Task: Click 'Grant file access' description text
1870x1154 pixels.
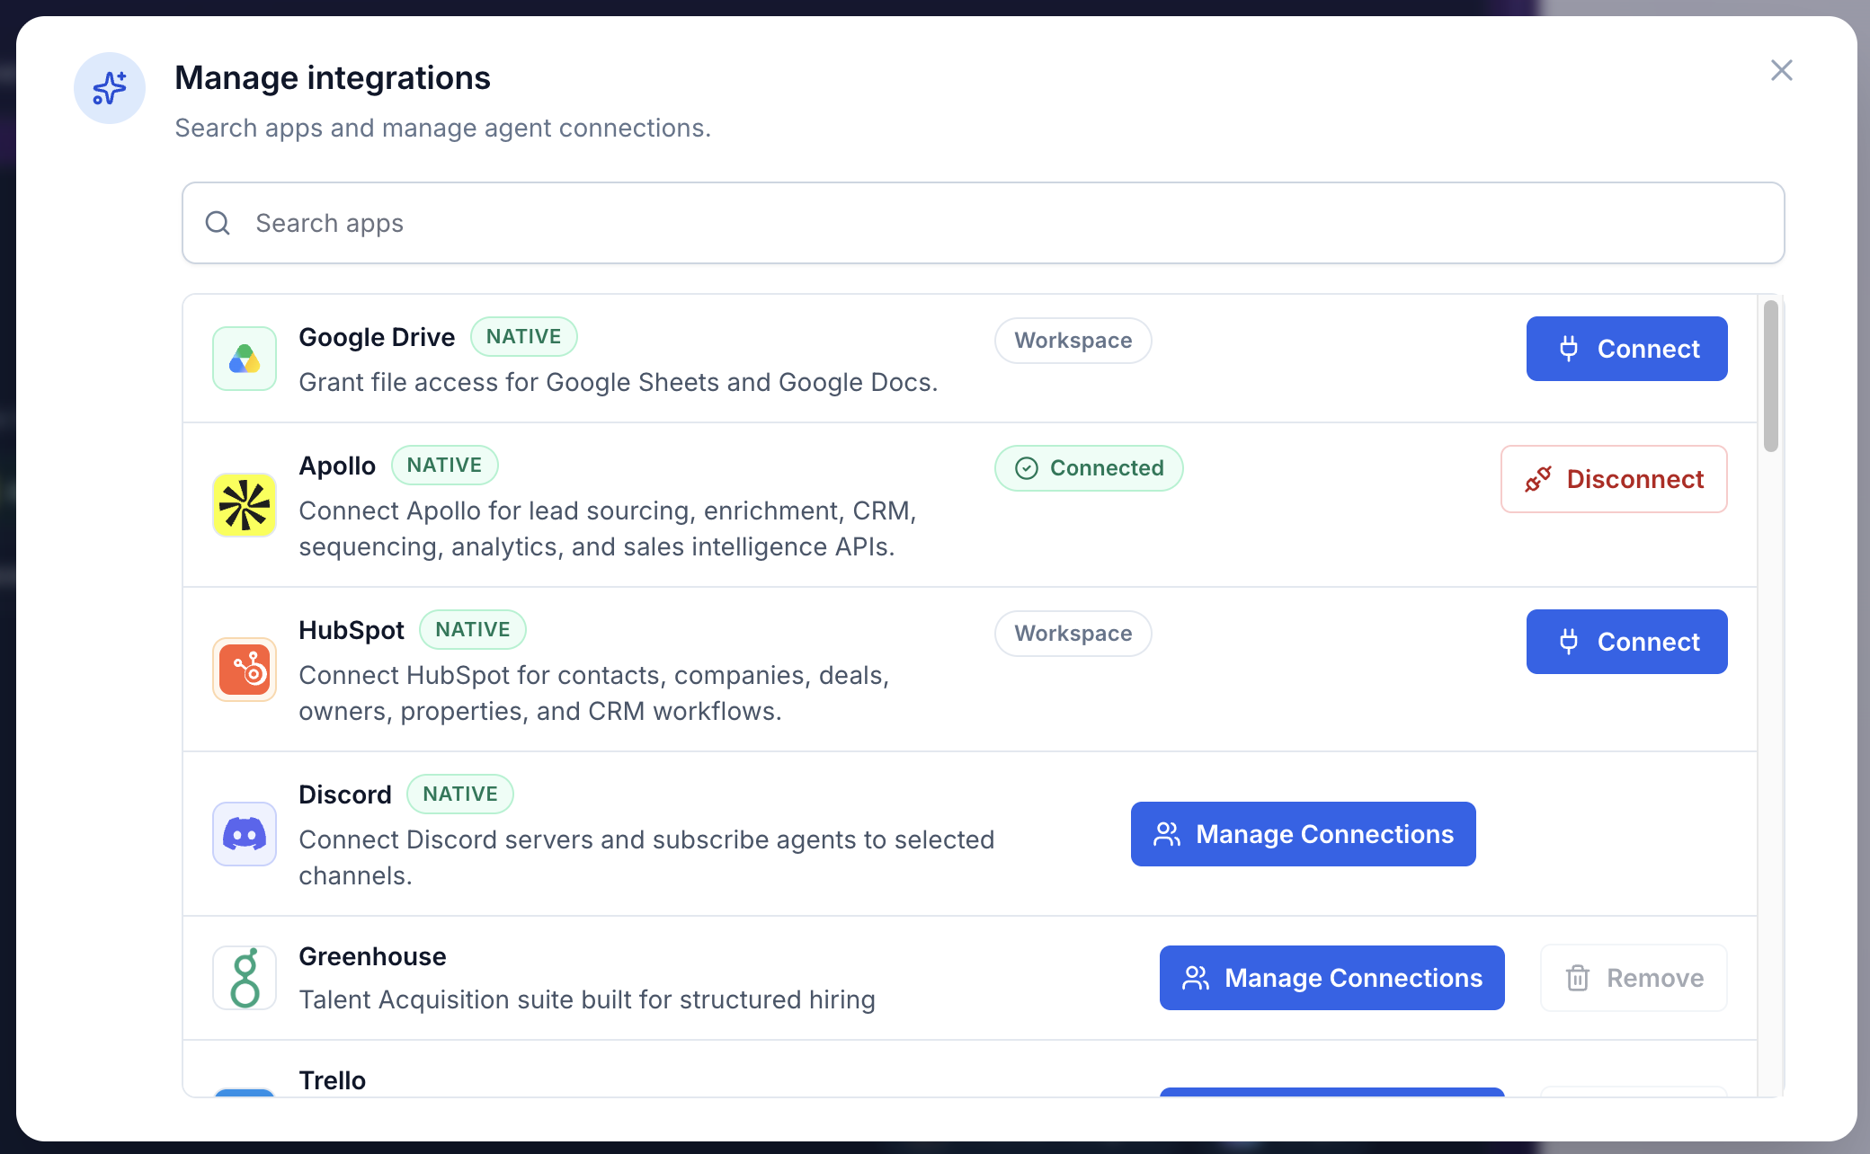Action: pyautogui.click(x=619, y=382)
